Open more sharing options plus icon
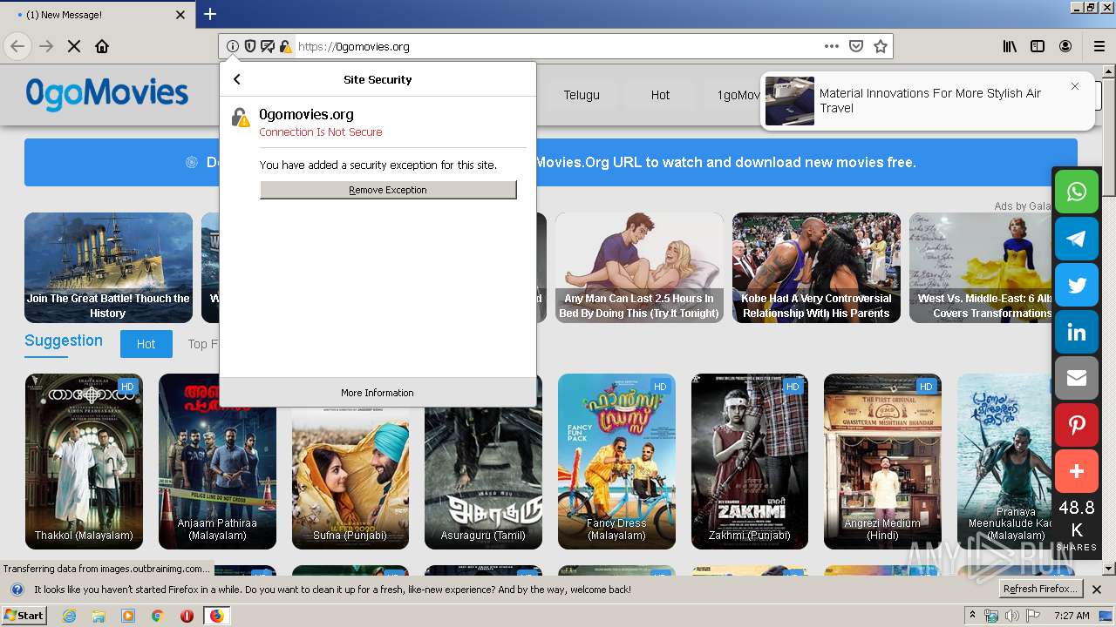Image resolution: width=1116 pixels, height=627 pixels. tap(1077, 471)
